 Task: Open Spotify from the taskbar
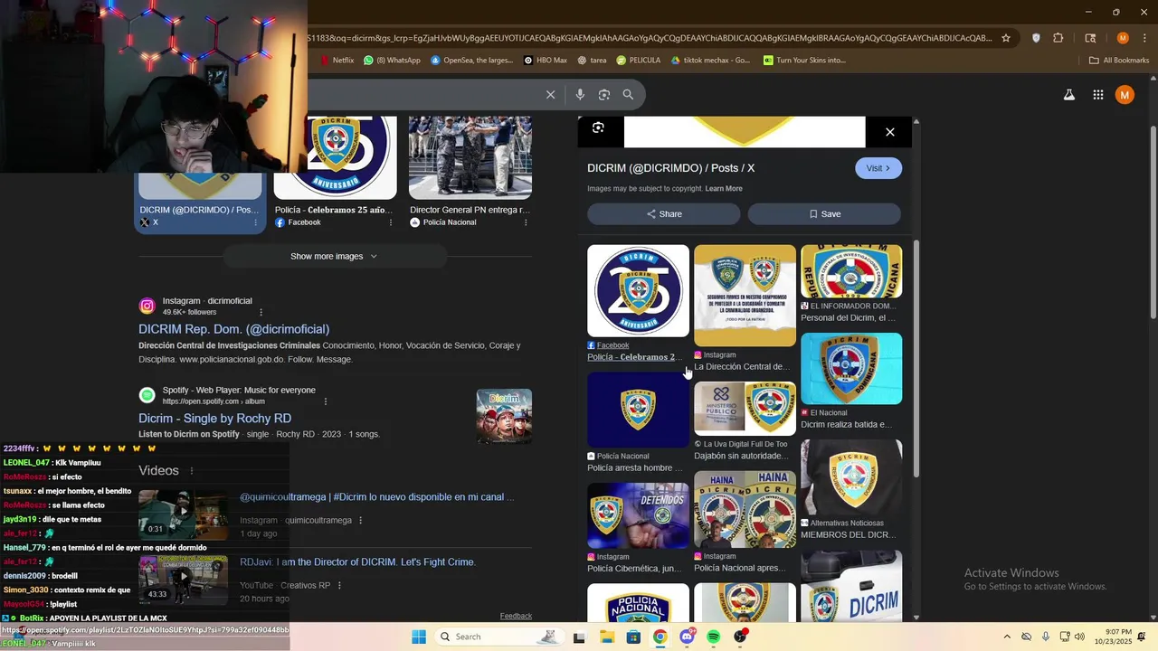click(714, 637)
